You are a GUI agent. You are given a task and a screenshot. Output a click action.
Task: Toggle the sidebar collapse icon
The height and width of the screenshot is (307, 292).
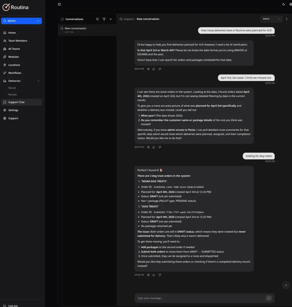click(59, 4)
